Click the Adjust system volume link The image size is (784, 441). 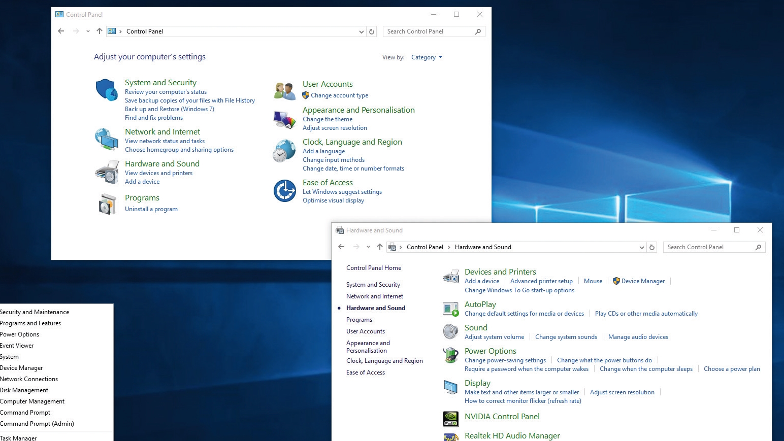tap(494, 337)
